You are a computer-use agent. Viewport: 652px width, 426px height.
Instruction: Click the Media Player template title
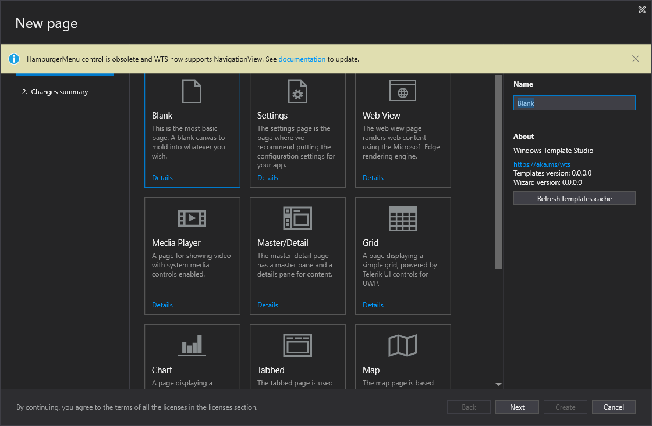tap(176, 242)
